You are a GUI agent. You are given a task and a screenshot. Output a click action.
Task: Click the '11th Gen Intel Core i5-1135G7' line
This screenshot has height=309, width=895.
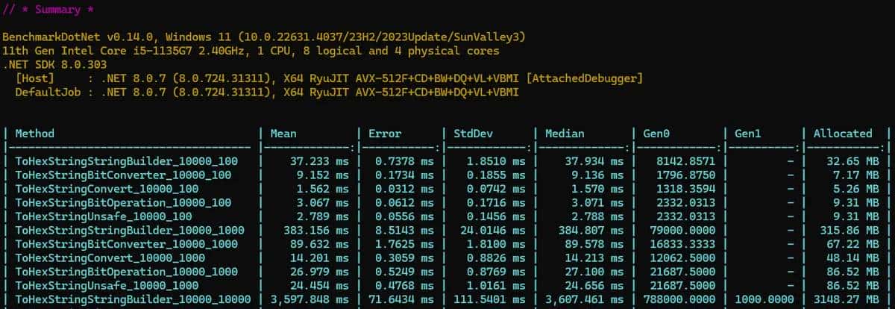click(x=251, y=51)
